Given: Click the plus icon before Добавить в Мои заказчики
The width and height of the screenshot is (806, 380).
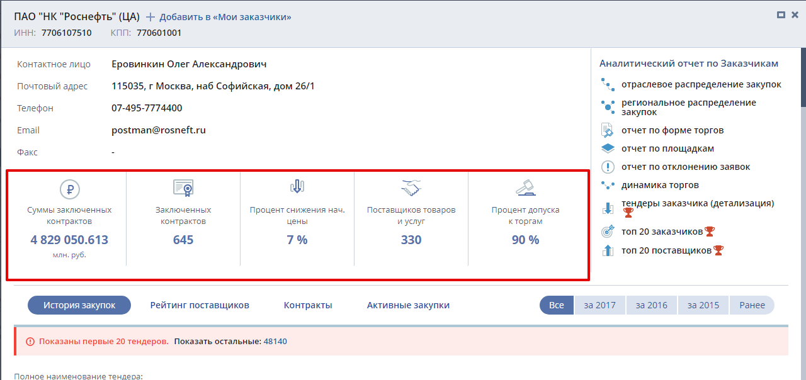Looking at the screenshot, I should (150, 17).
